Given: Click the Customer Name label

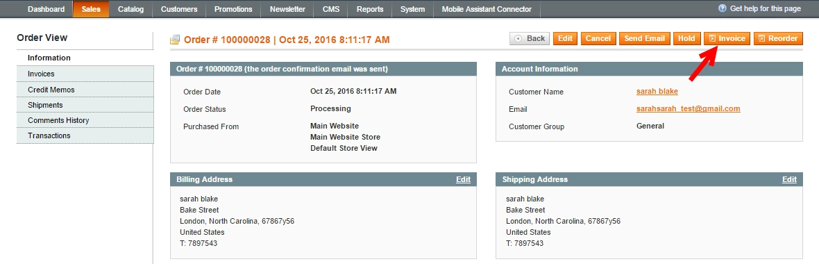Looking at the screenshot, I should pyautogui.click(x=536, y=92).
